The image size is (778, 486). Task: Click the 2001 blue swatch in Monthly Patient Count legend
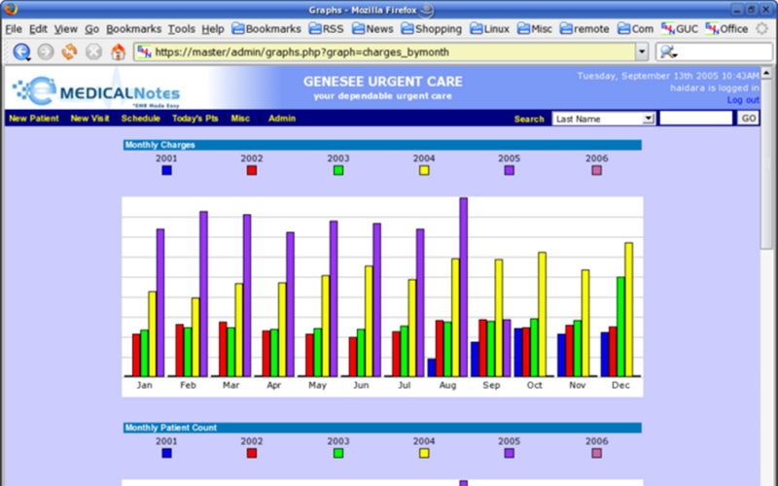[166, 453]
